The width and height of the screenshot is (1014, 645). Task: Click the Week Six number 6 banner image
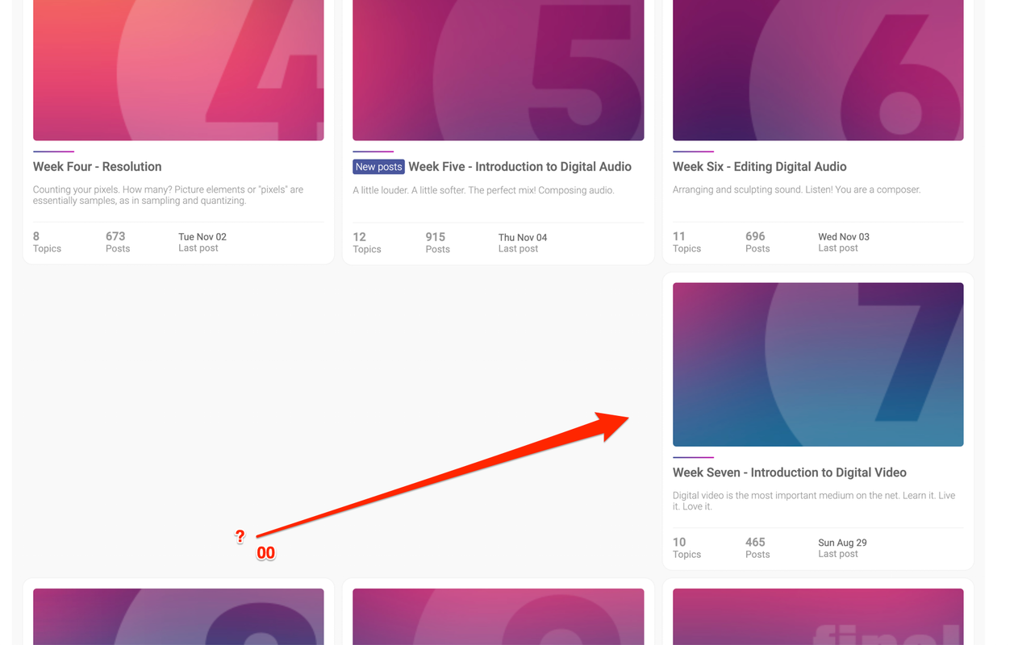(818, 70)
